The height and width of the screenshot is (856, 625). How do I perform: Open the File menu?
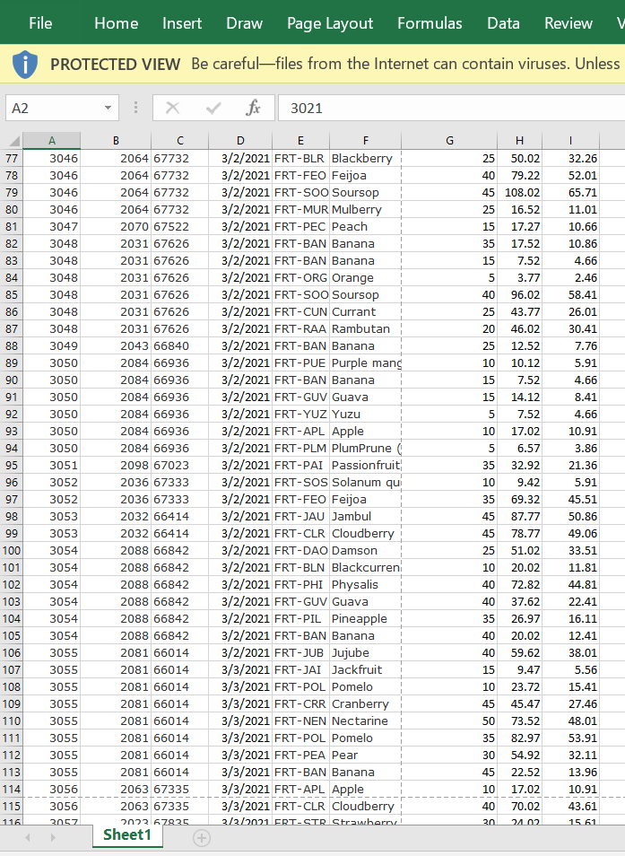40,23
